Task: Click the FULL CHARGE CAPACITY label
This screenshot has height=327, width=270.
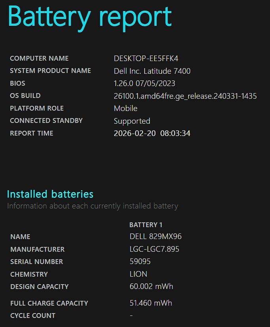Action: (x=49, y=303)
